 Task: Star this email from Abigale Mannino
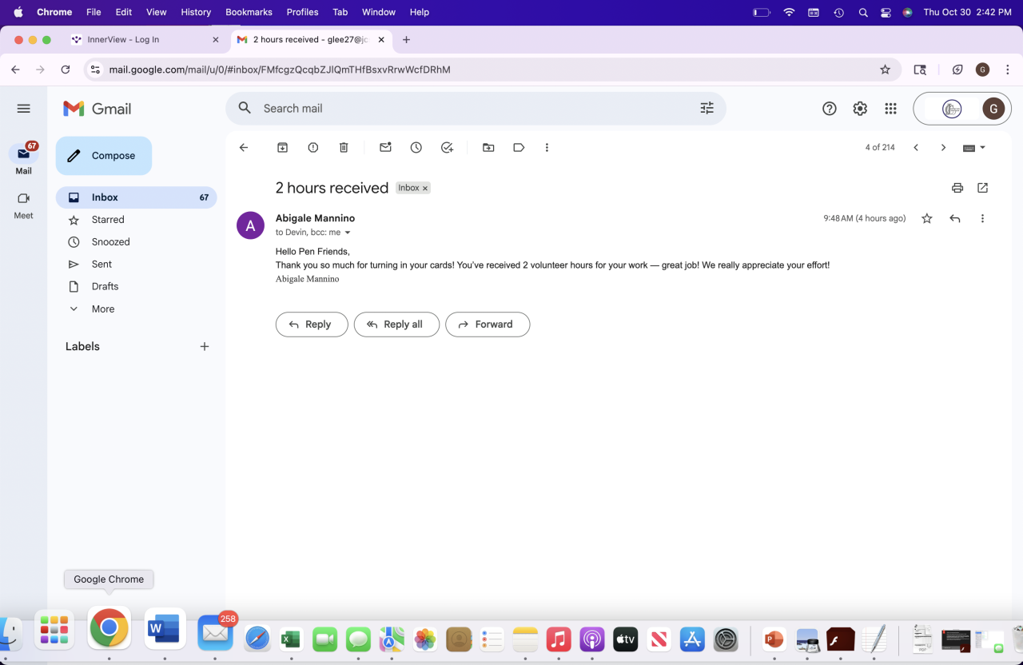[x=927, y=218]
